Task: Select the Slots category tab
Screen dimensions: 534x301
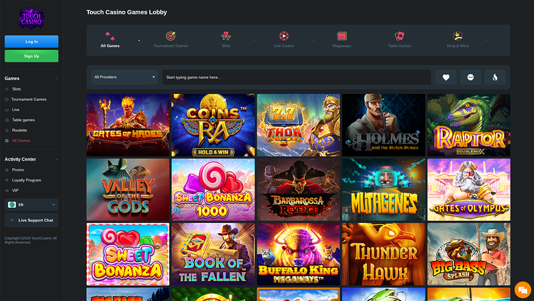Action: pyautogui.click(x=226, y=40)
